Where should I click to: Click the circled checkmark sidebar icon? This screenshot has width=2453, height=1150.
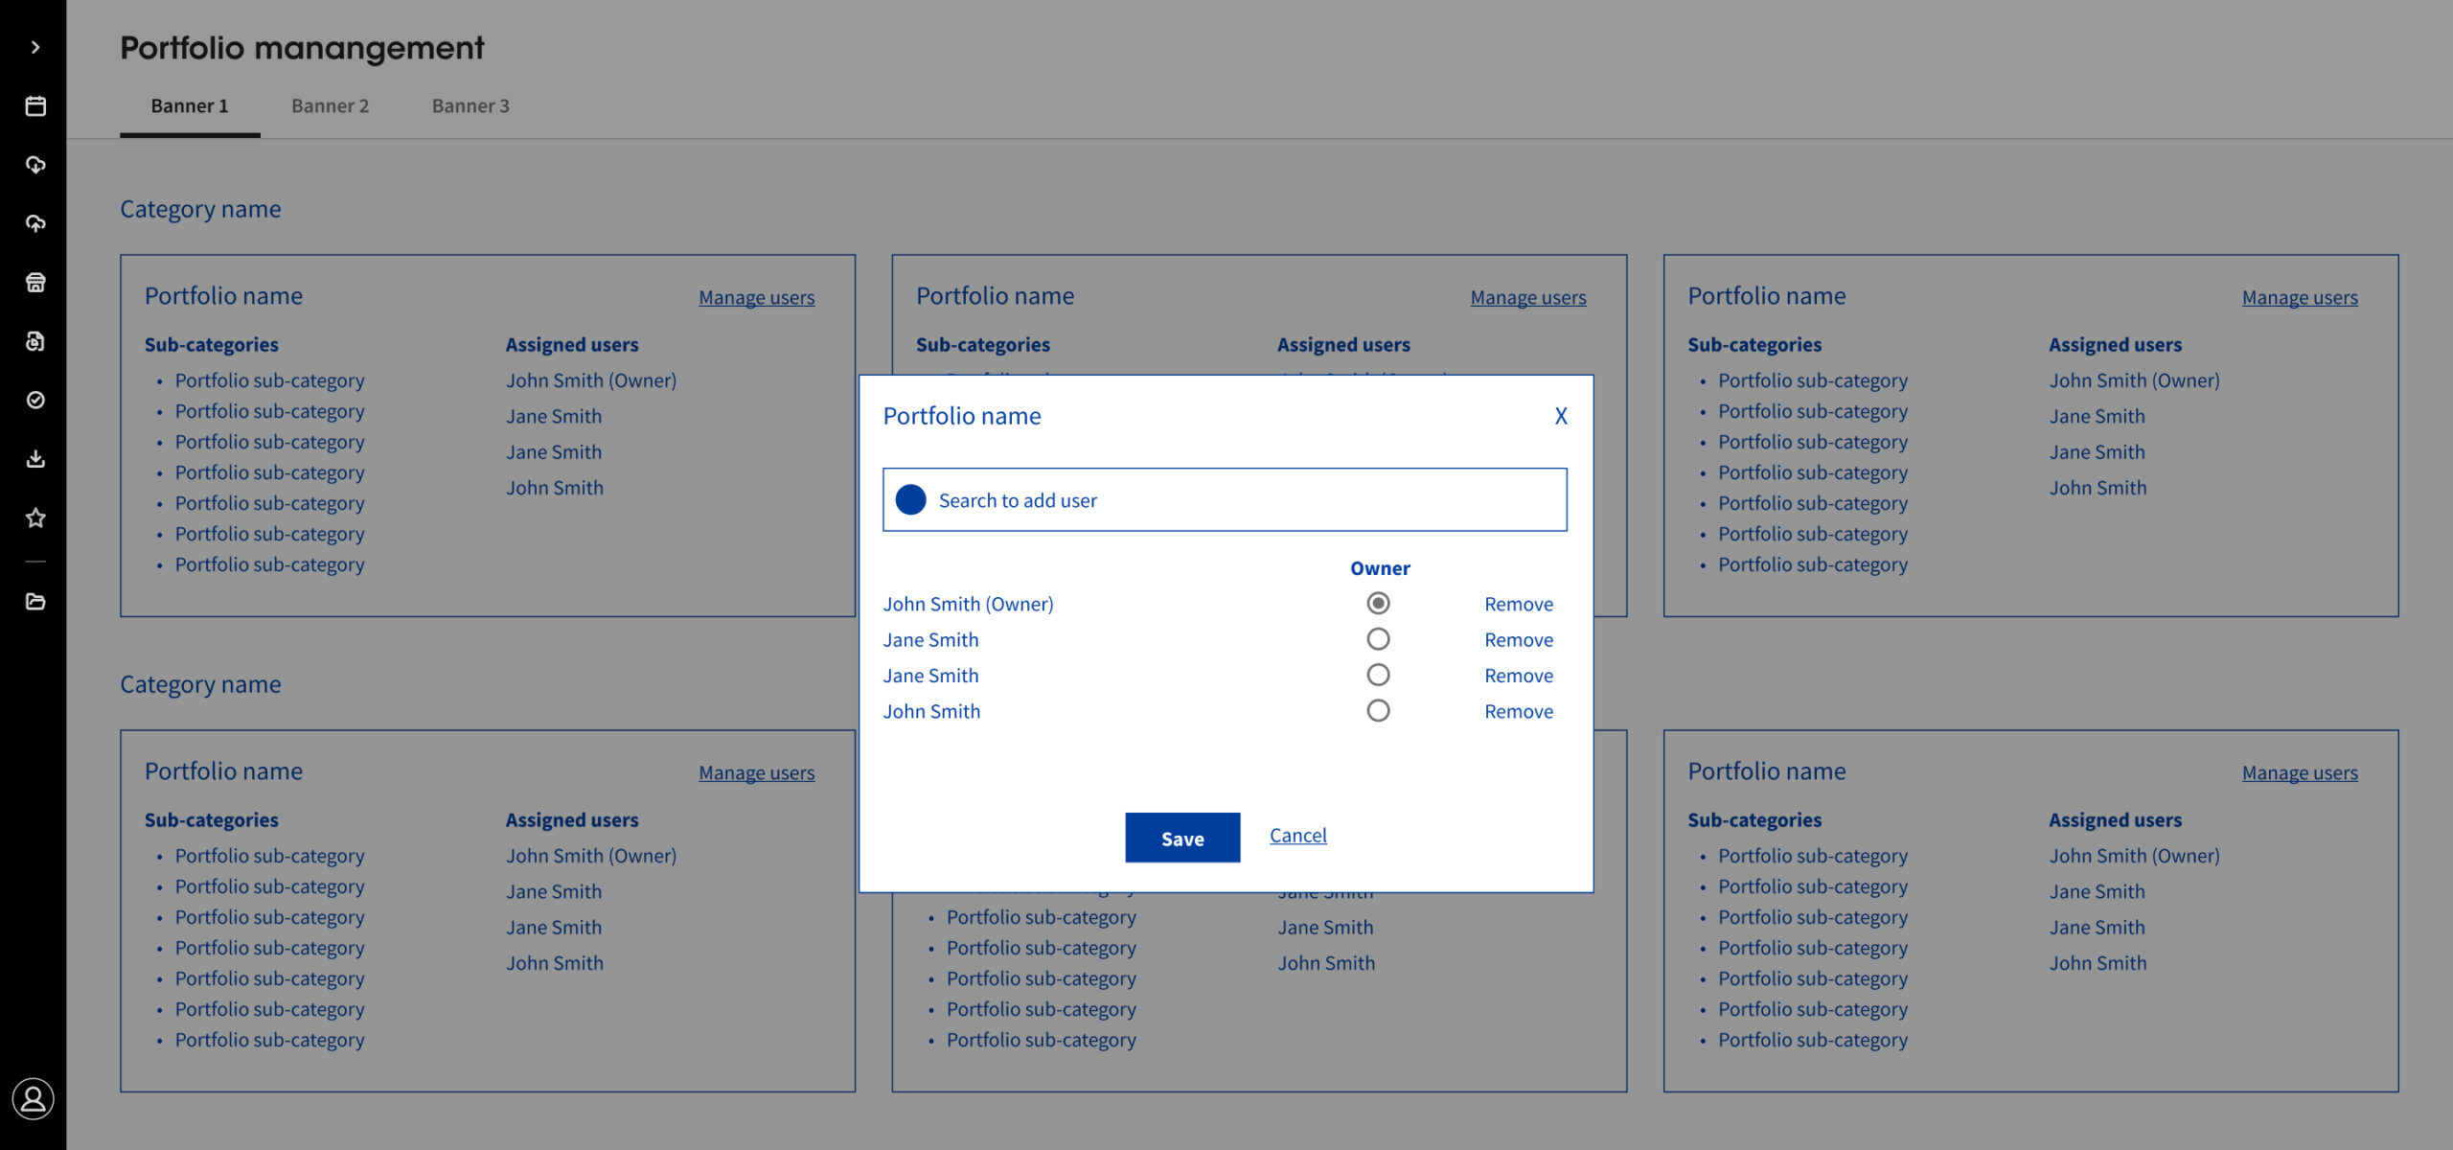35,400
